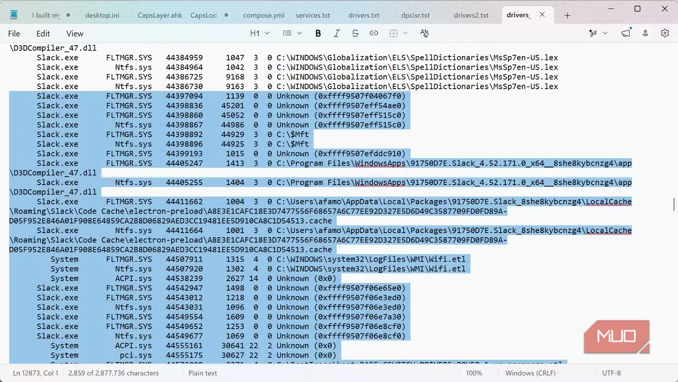
Task: Open the rewrite AI pen tool
Action: pos(592,33)
